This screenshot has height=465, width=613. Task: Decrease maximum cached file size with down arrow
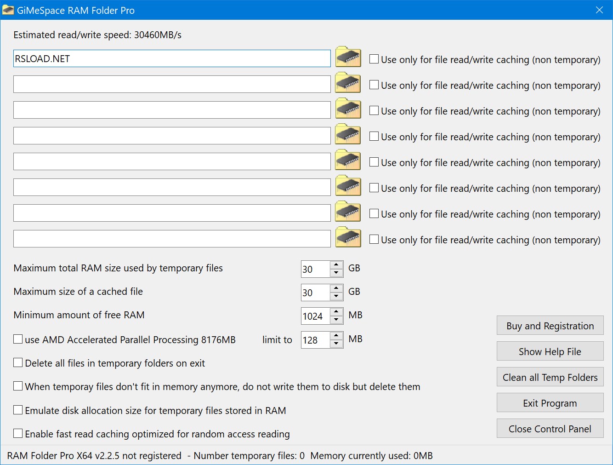click(x=336, y=296)
